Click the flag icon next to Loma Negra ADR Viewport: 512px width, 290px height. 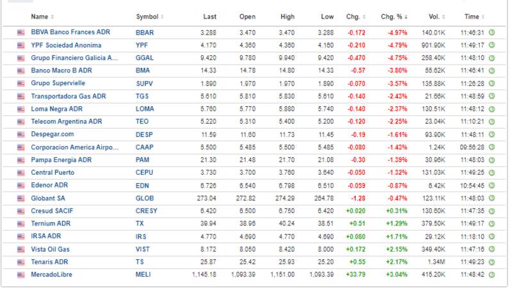coord(20,109)
